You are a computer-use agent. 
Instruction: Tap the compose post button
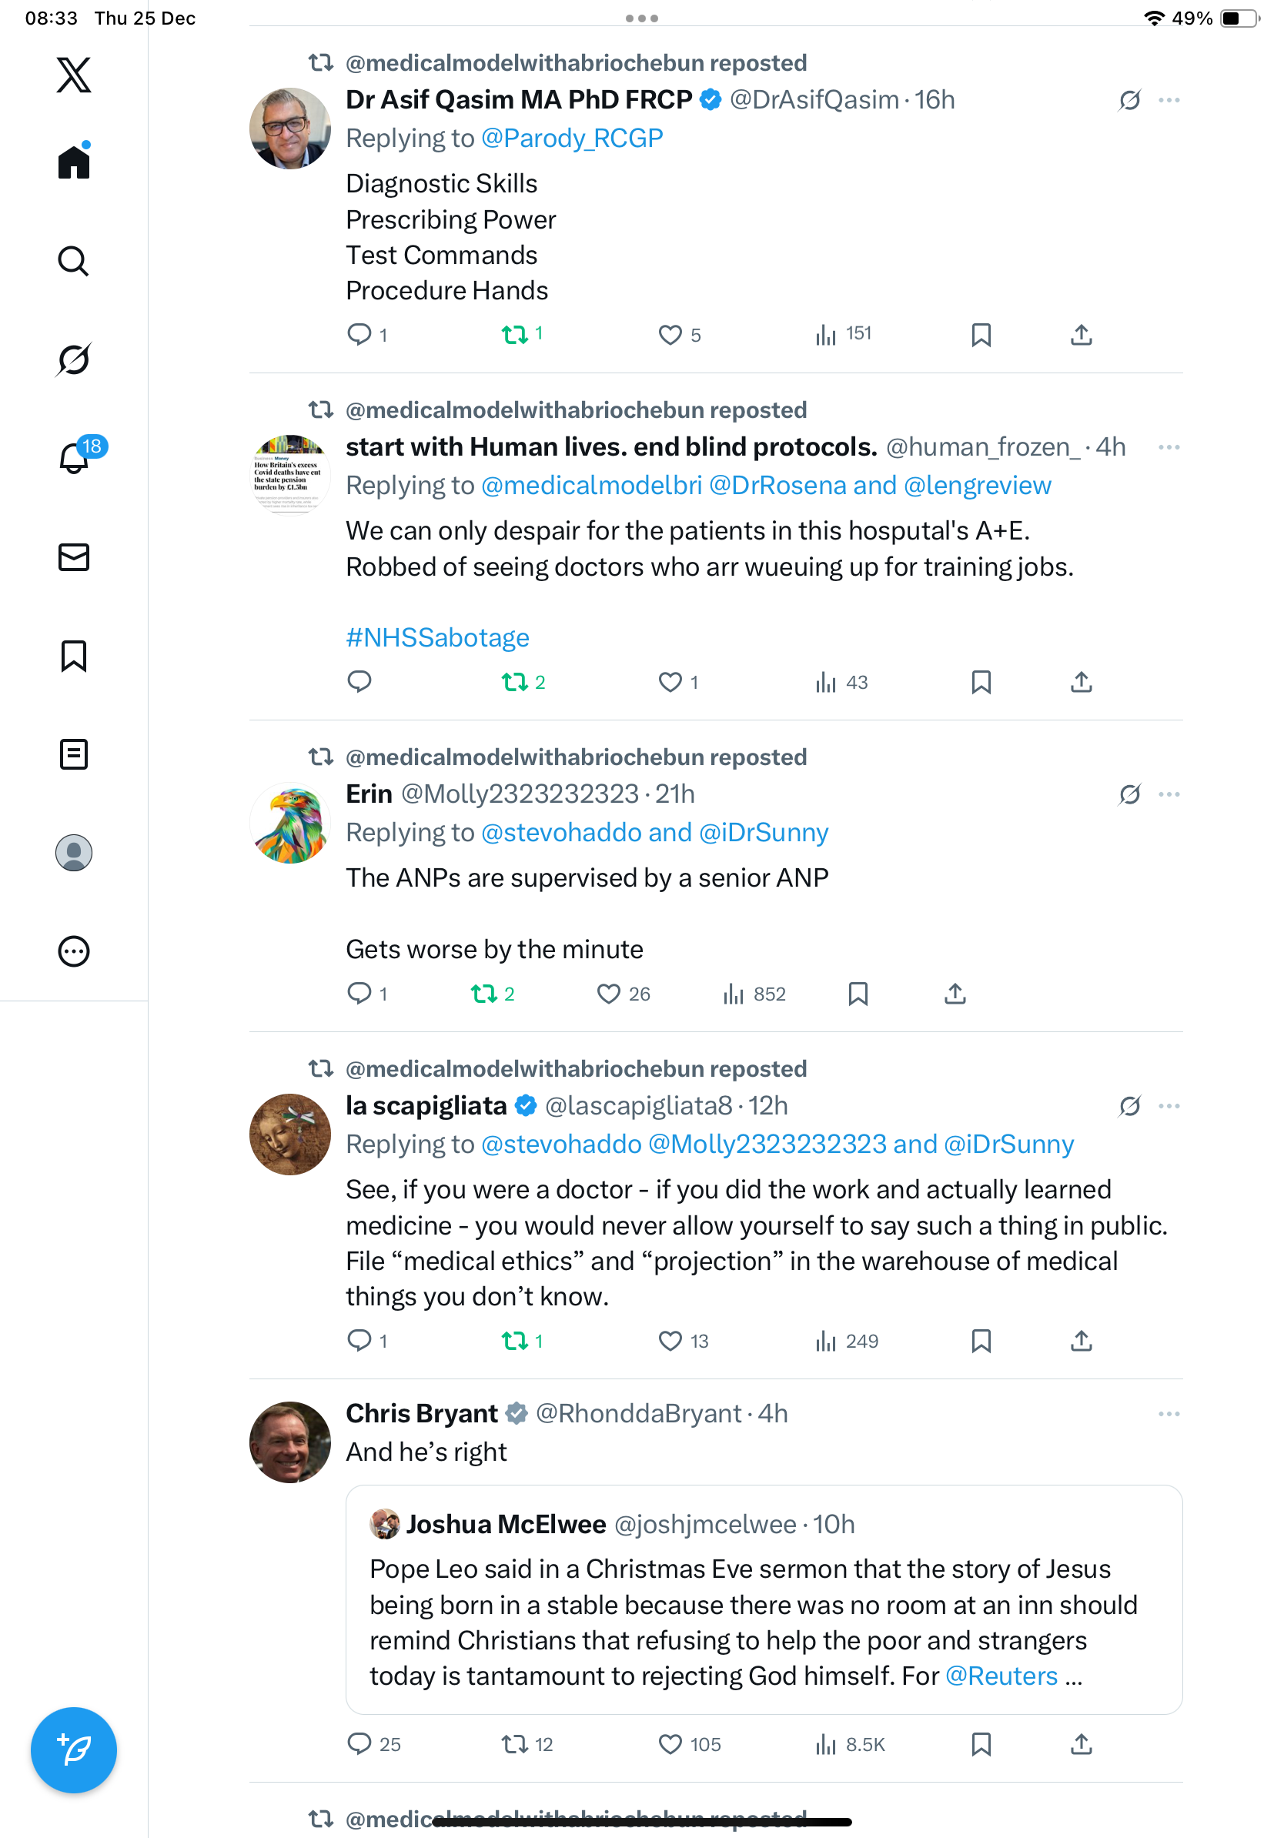(x=74, y=1749)
